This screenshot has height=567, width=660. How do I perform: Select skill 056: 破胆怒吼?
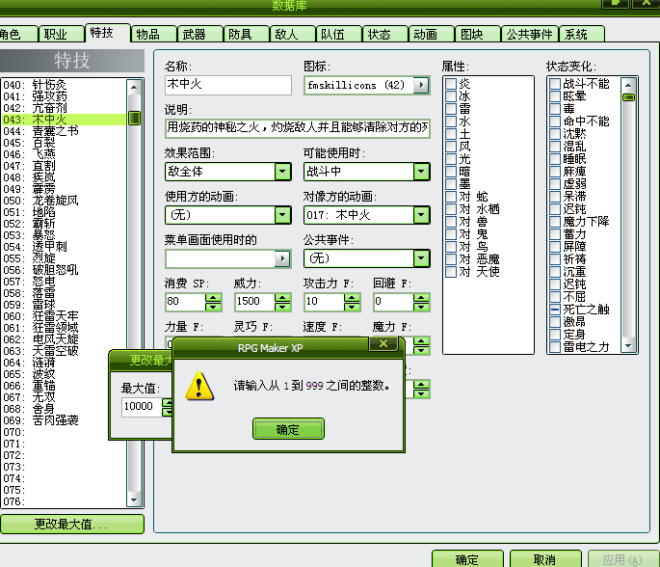pos(64,270)
